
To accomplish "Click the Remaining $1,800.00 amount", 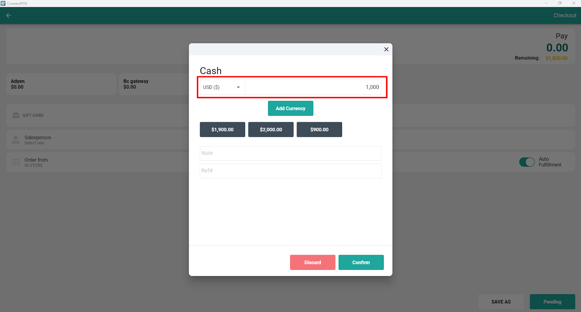I will pyautogui.click(x=556, y=58).
